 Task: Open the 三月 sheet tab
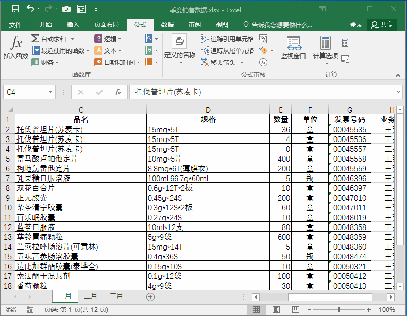pyautogui.click(x=116, y=296)
